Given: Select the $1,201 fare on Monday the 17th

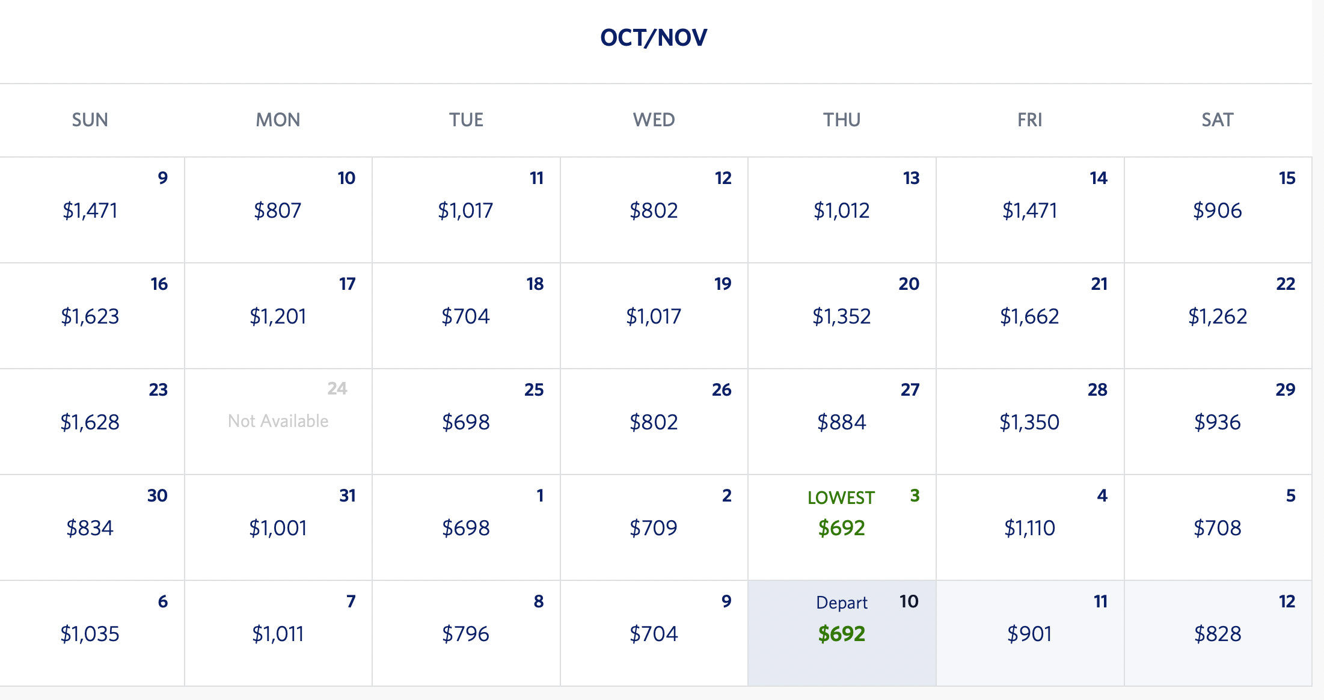Looking at the screenshot, I should 278,316.
